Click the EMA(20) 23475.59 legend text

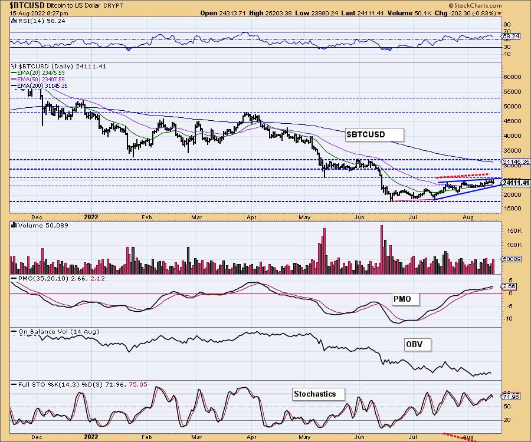point(41,72)
